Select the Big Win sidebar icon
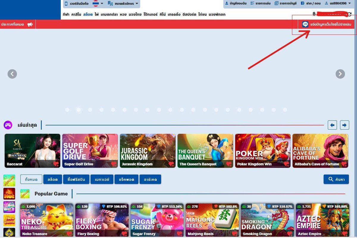The height and width of the screenshot is (238, 357). coord(9,207)
